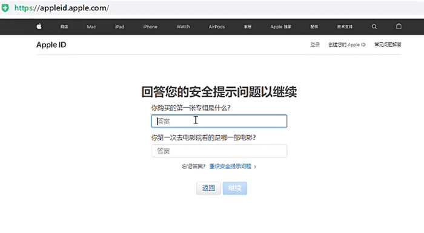Click the 重设安全提示问题 reset link
Image resolution: width=424 pixels, height=233 pixels.
pyautogui.click(x=230, y=166)
